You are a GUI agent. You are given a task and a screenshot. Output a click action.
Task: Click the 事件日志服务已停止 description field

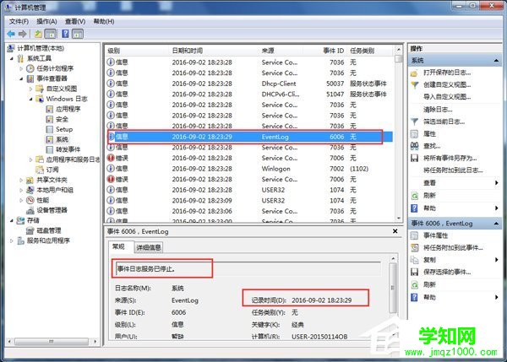tap(248, 268)
